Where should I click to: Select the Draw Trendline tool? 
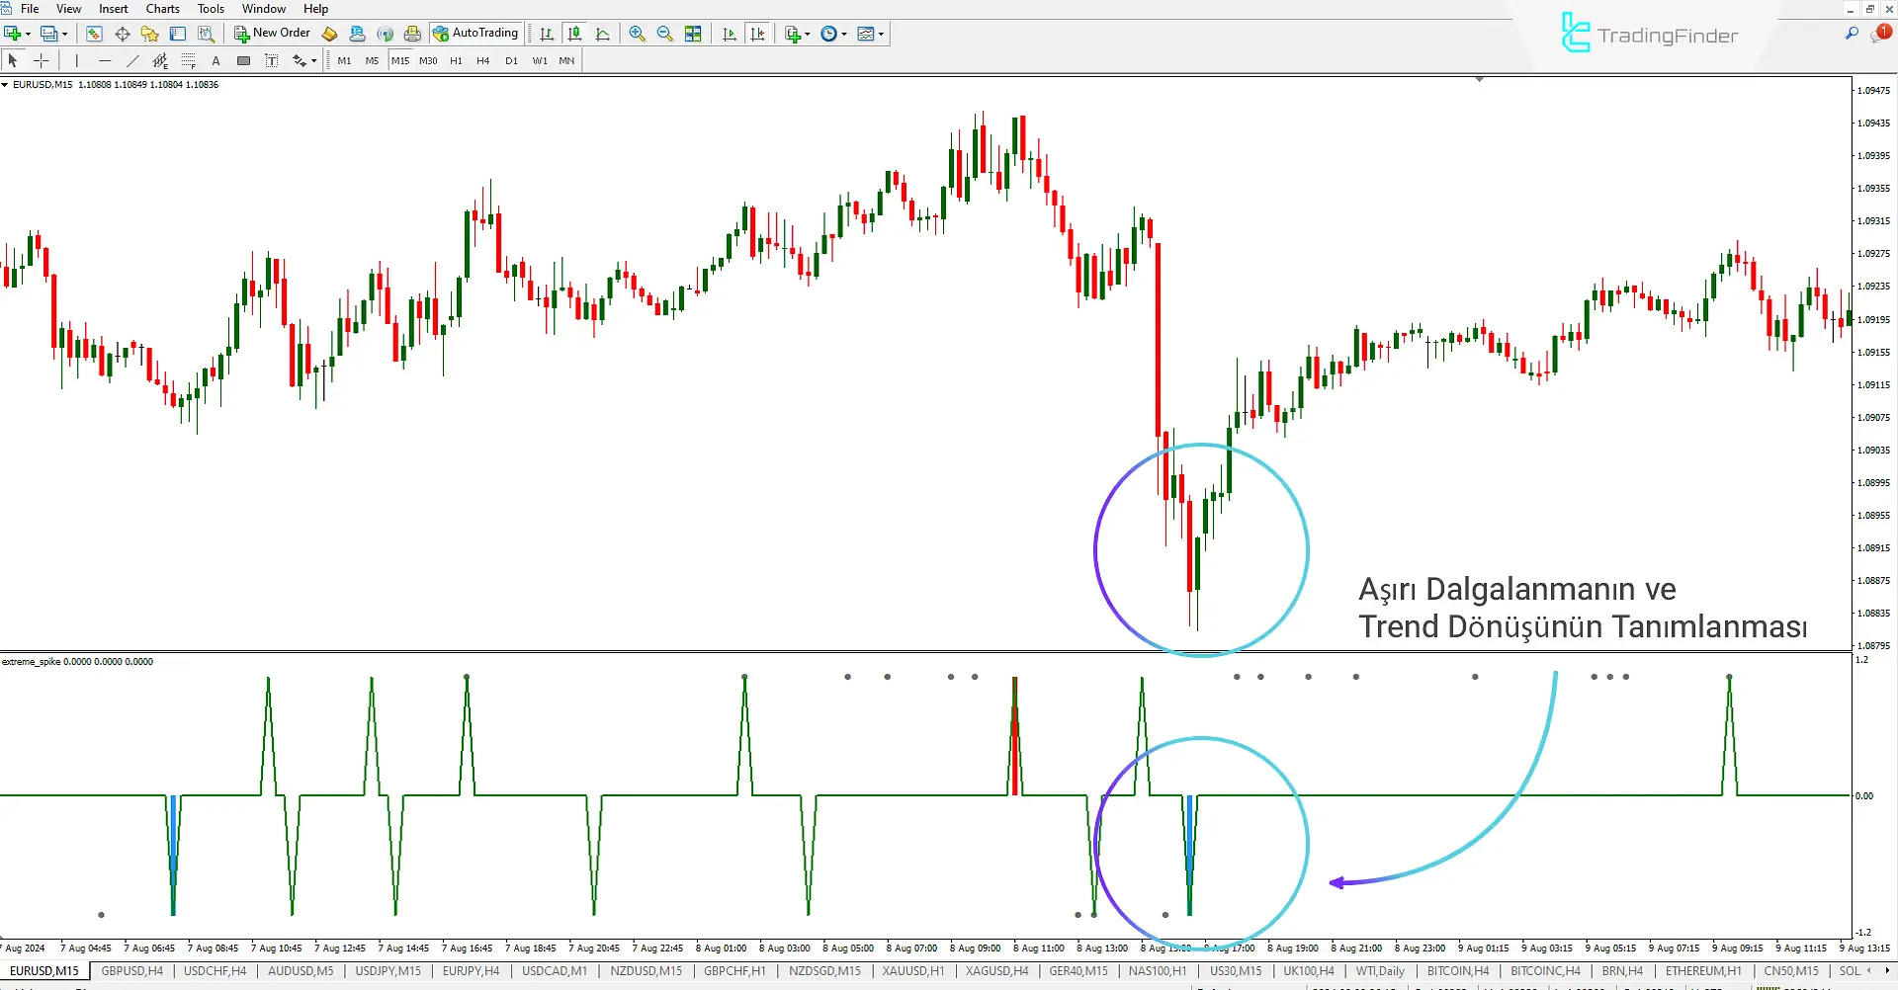132,61
